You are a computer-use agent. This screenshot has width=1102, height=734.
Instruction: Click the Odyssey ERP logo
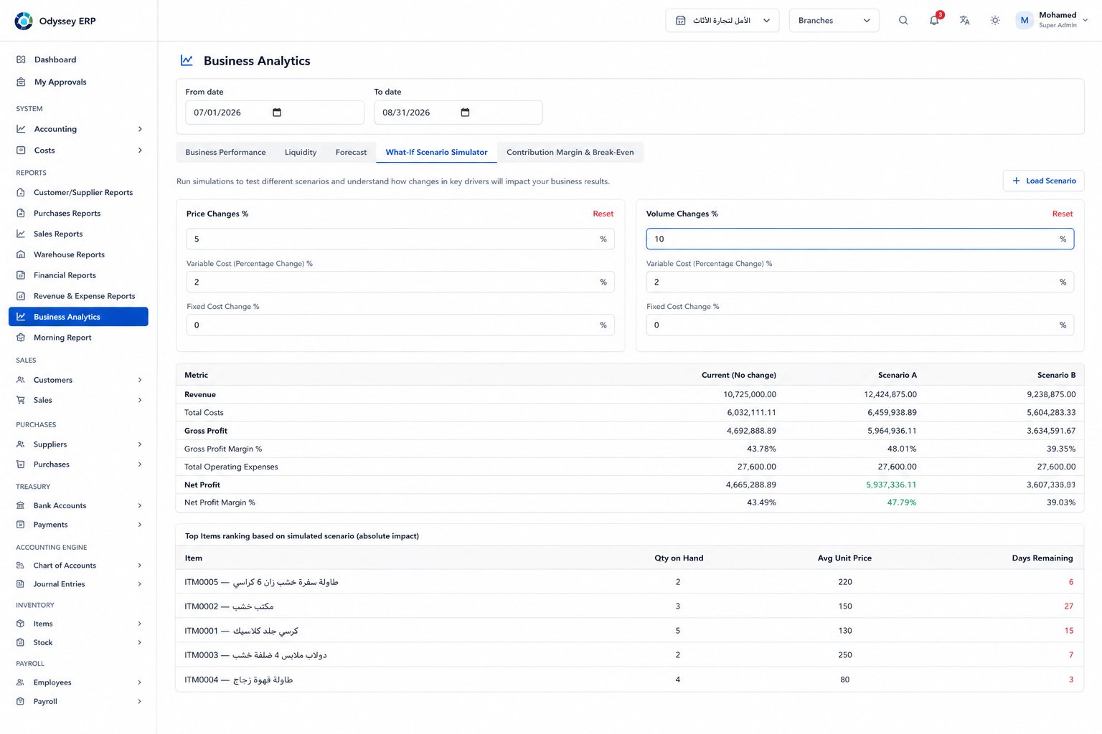tap(24, 21)
